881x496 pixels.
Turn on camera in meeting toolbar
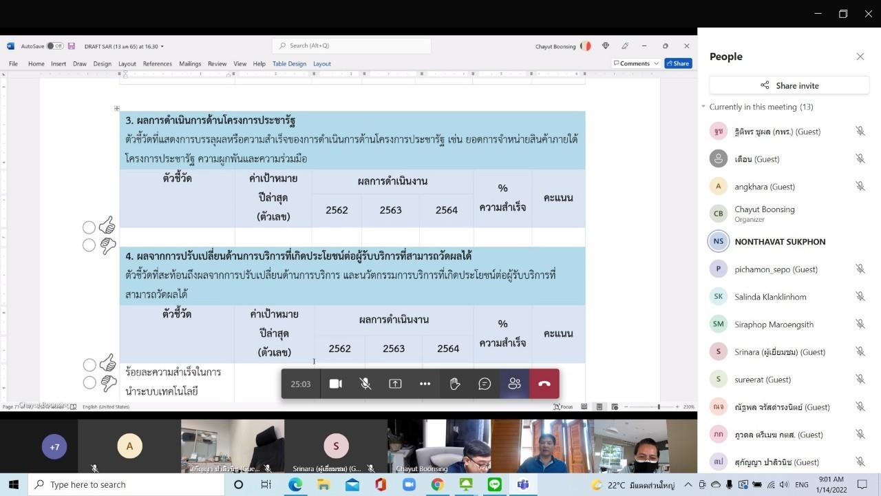pos(335,384)
